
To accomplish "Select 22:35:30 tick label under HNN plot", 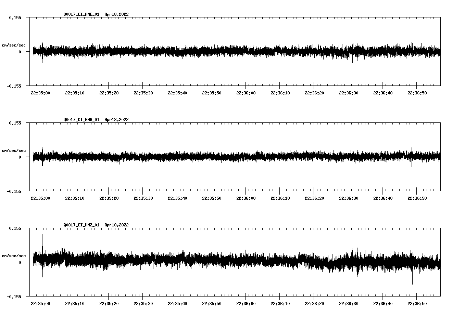I will coord(143,198).
